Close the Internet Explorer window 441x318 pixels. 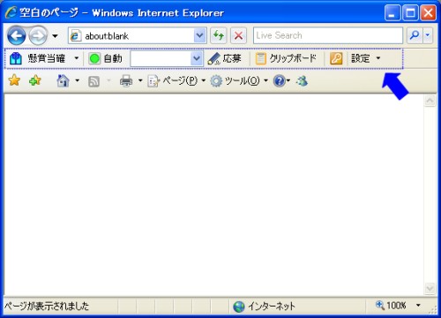coord(428,13)
